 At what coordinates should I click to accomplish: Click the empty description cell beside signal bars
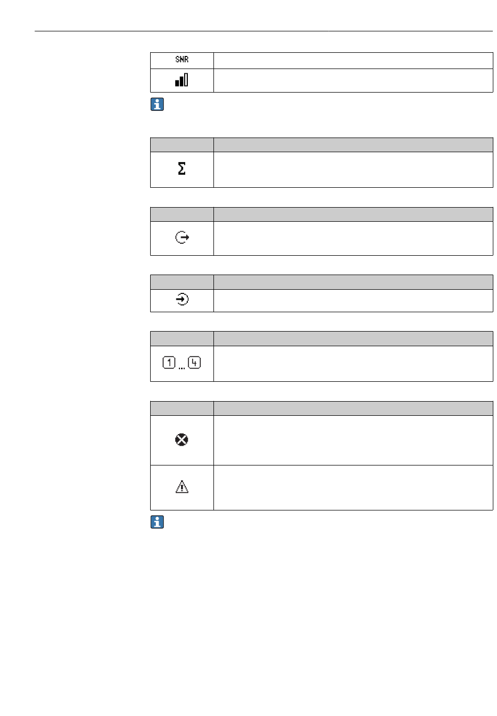353,81
